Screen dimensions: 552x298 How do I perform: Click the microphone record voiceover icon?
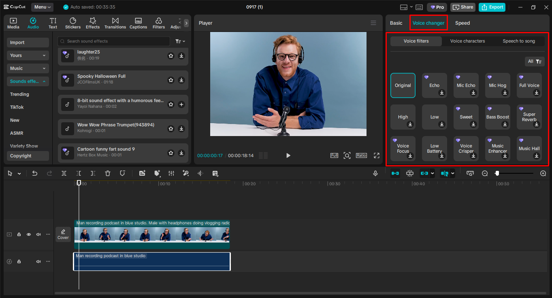pos(375,173)
